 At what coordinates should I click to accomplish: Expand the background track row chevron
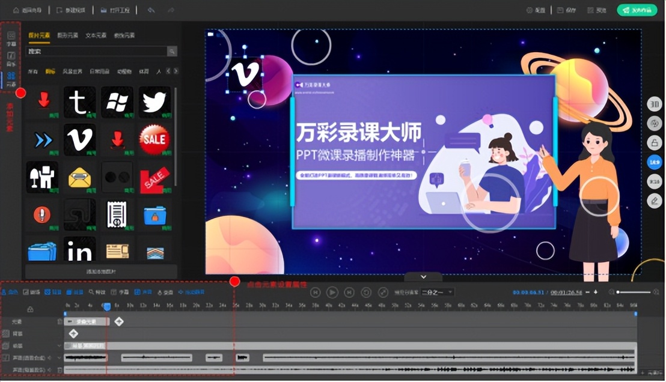point(60,347)
